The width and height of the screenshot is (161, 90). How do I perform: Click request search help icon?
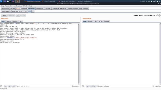(x=1, y=86)
